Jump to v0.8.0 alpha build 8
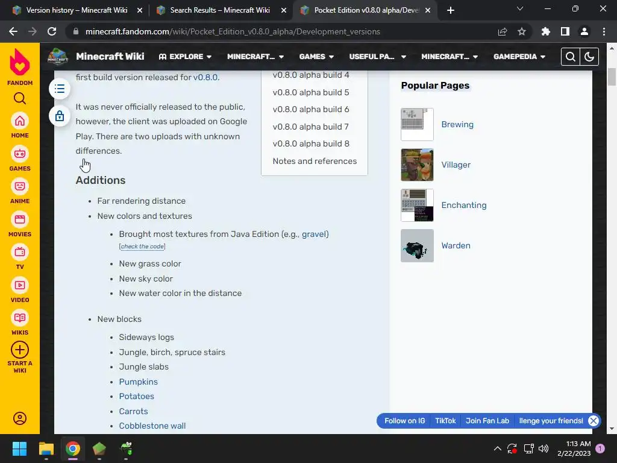 tap(311, 143)
